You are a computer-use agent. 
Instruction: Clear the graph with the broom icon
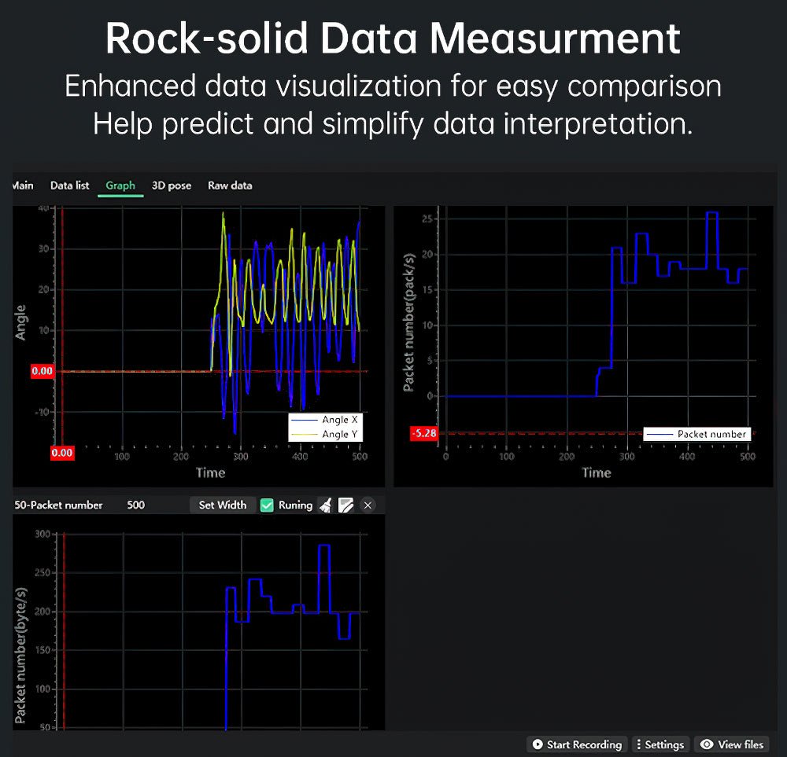(325, 505)
